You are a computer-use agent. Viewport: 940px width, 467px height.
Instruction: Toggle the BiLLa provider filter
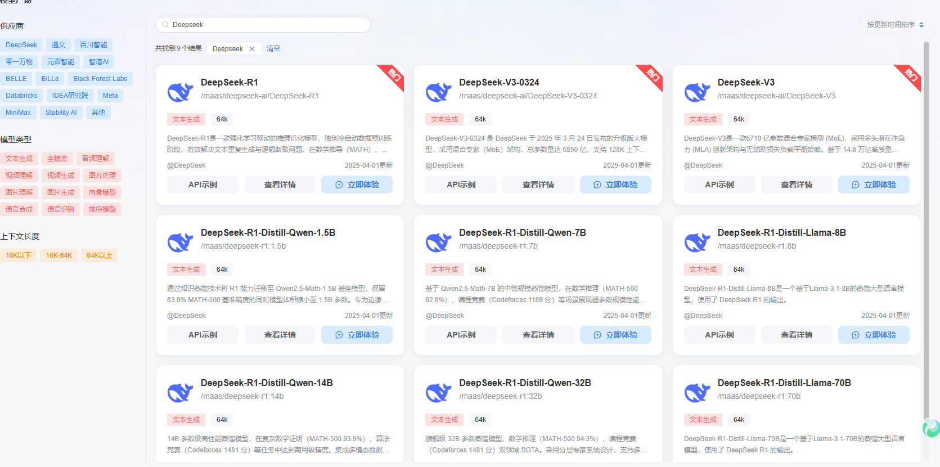50,79
